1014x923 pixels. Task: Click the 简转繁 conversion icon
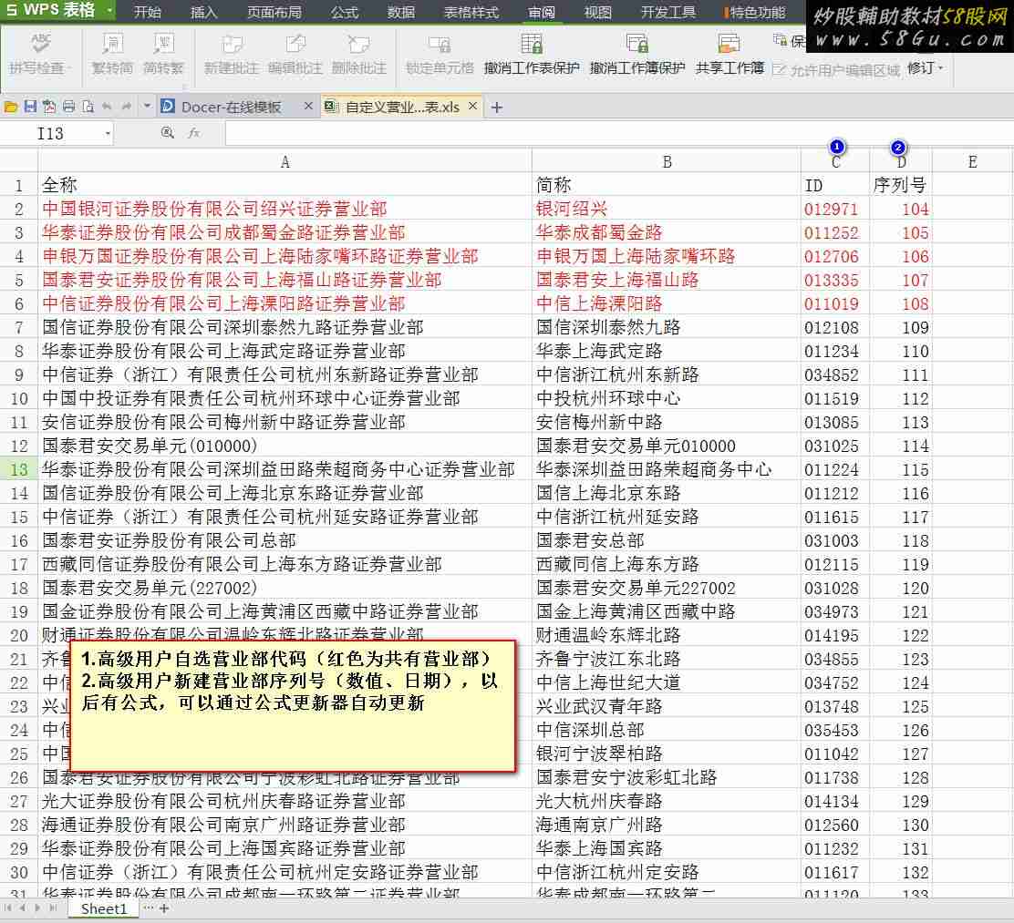pyautogui.click(x=163, y=44)
